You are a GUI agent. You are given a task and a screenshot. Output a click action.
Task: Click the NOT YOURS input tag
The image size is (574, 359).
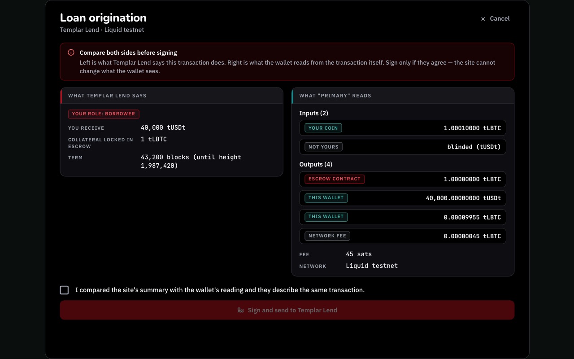click(323, 147)
